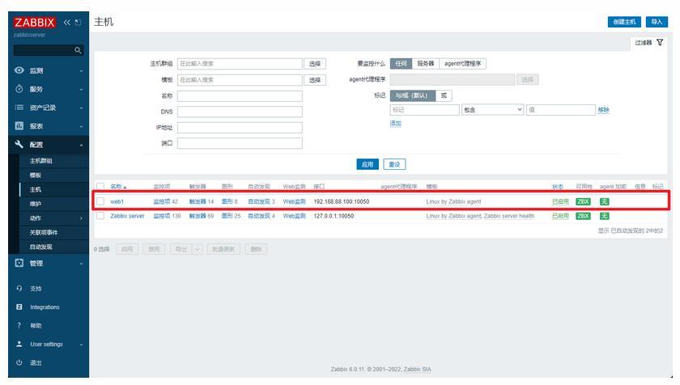
Task: Open the 模板 submenu item
Action: pos(35,175)
